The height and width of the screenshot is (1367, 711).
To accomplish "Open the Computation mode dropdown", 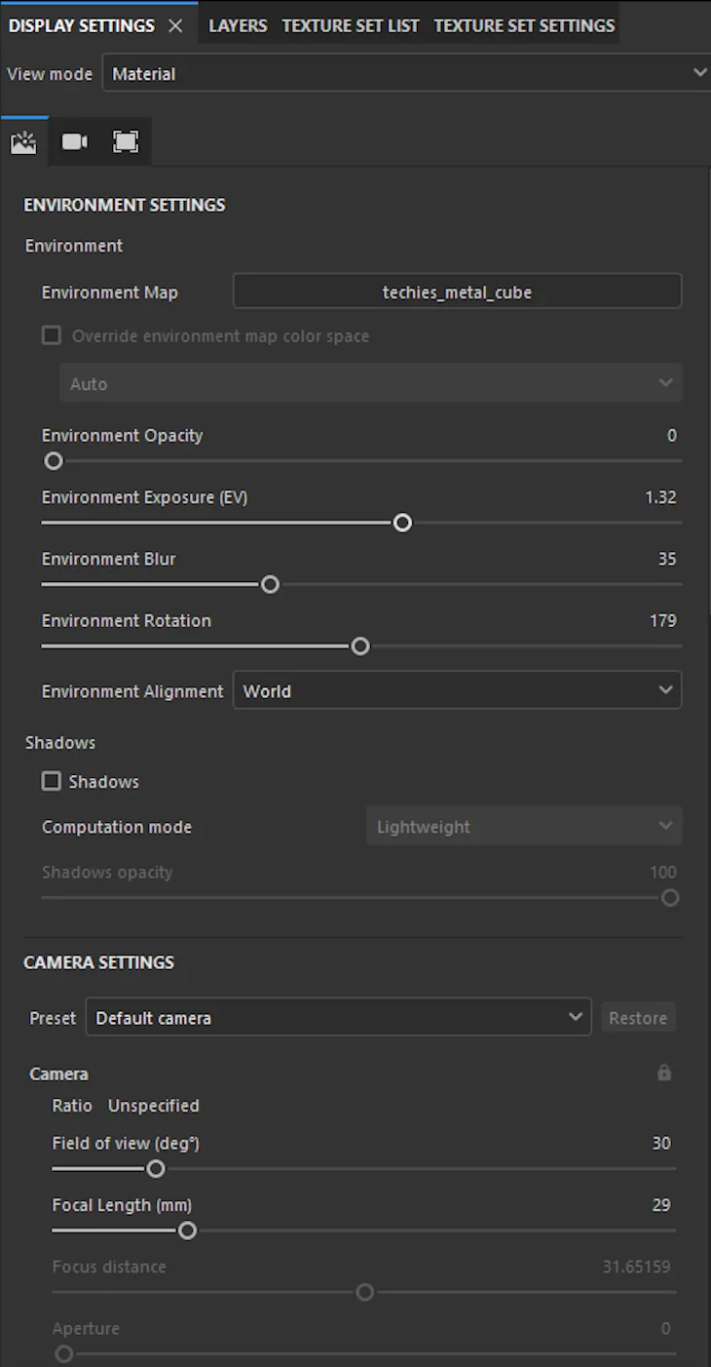I will 524,826.
